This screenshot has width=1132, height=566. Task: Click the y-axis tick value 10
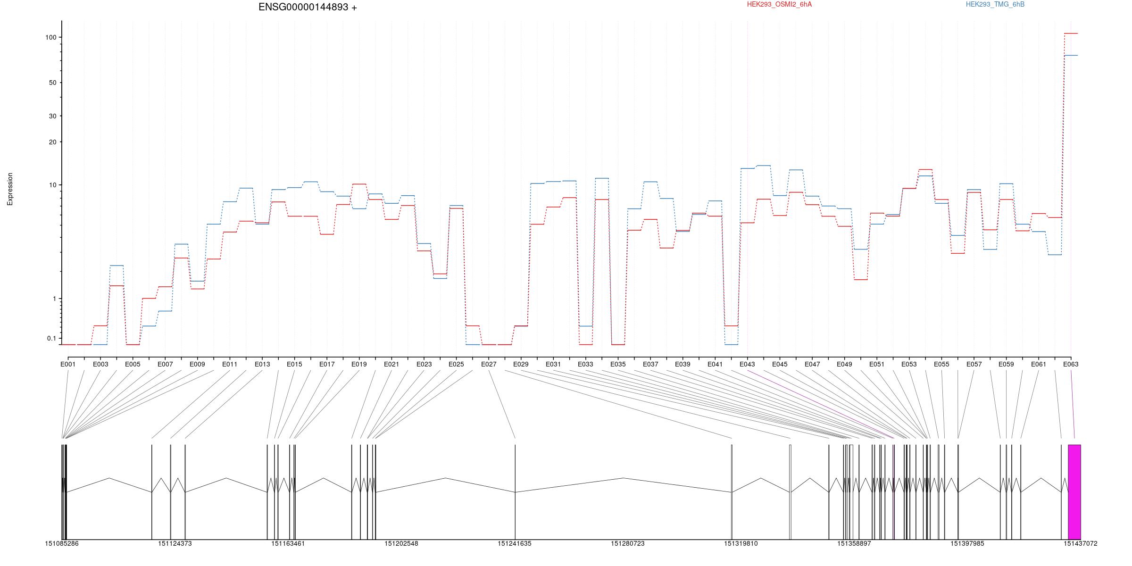(52, 185)
